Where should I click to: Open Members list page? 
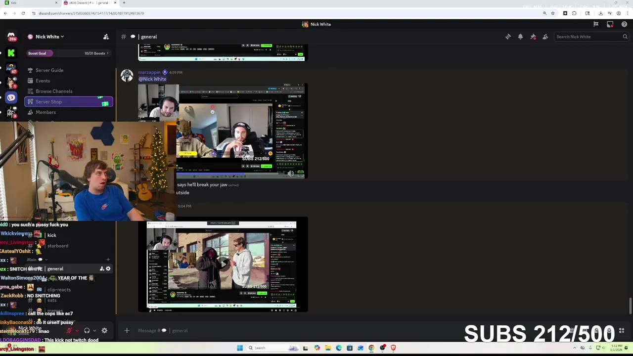(x=69, y=112)
